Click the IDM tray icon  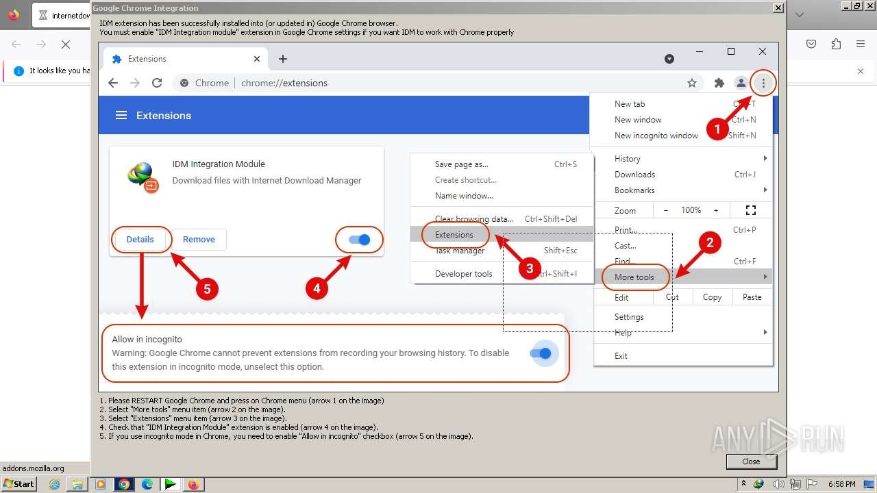(758, 484)
